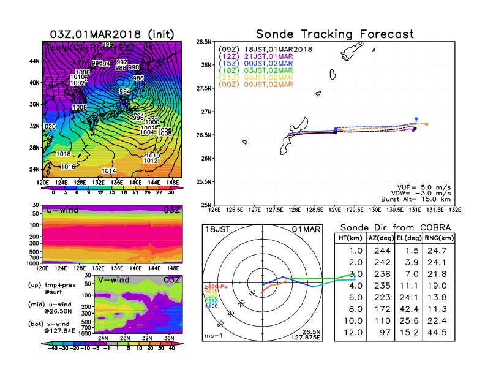Select the 1020 isobar label on the map

point(49,126)
